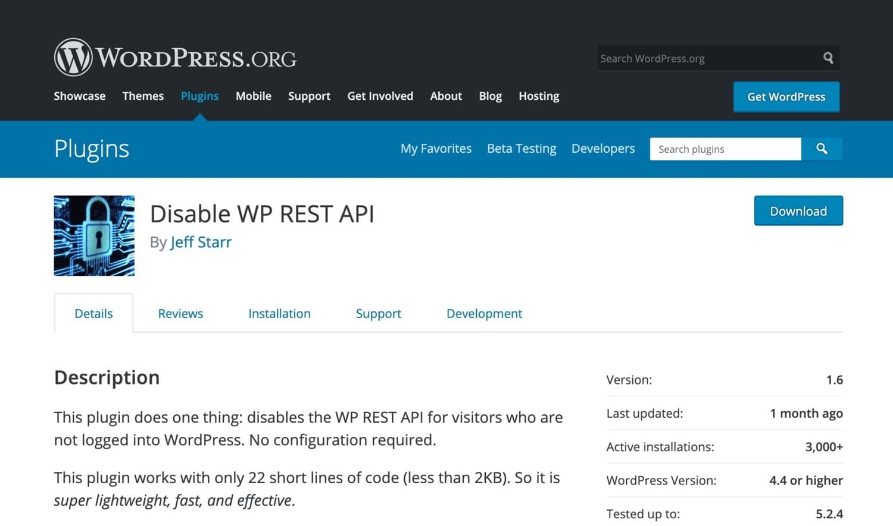The height and width of the screenshot is (526, 893).
Task: Open the Showcase page
Action: [79, 96]
